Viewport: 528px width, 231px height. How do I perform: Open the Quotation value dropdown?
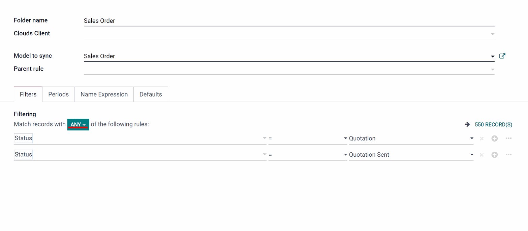point(411,139)
